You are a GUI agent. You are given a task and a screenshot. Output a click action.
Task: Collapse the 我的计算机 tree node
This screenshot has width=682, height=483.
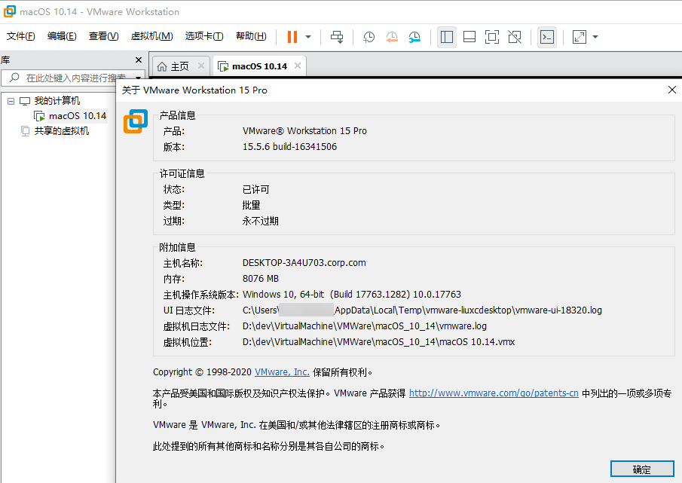(11, 101)
